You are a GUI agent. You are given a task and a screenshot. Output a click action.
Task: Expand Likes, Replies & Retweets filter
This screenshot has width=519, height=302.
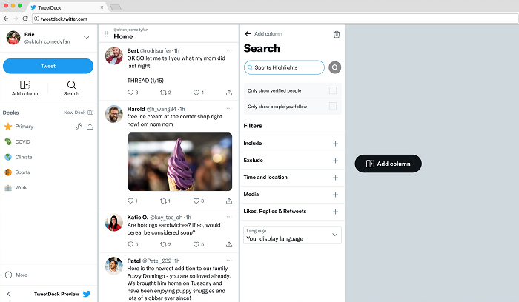coord(335,212)
